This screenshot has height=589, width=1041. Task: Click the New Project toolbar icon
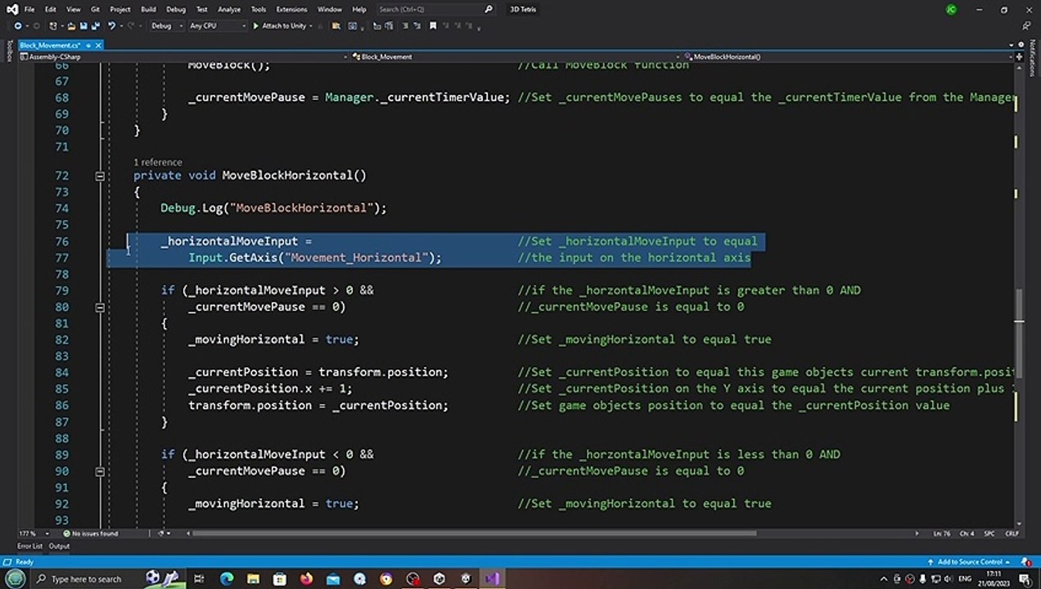tap(55, 25)
